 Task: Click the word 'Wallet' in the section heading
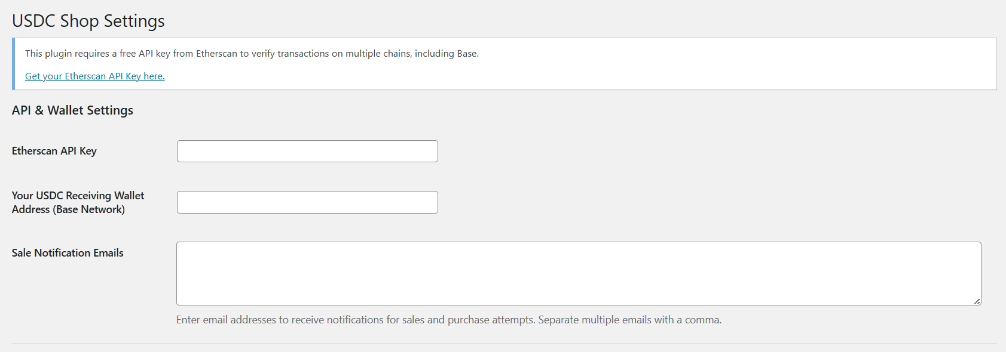pos(66,110)
